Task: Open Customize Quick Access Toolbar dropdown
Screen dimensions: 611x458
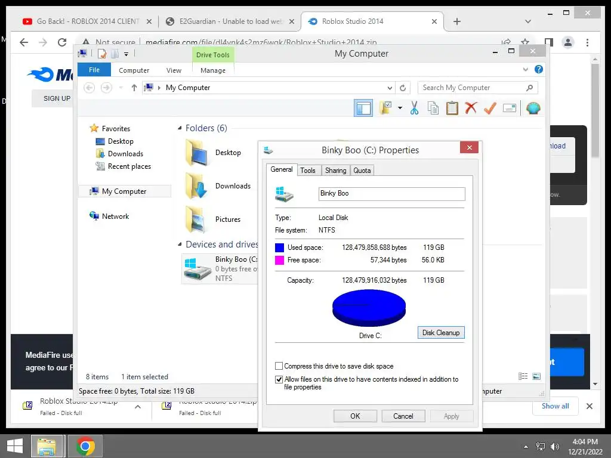Action: point(126,54)
